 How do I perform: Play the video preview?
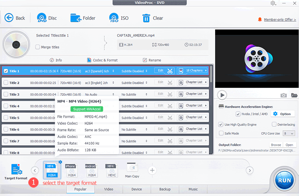click(x=223, y=95)
